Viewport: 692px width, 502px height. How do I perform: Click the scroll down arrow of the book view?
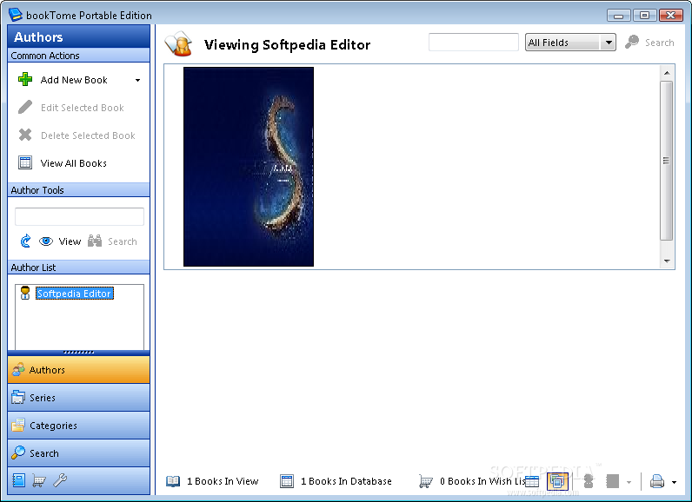(x=667, y=261)
